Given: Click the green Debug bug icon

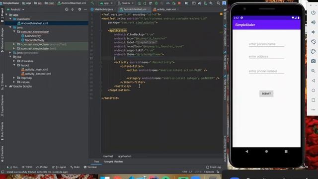Looking at the screenshot, I should tap(157, 3).
